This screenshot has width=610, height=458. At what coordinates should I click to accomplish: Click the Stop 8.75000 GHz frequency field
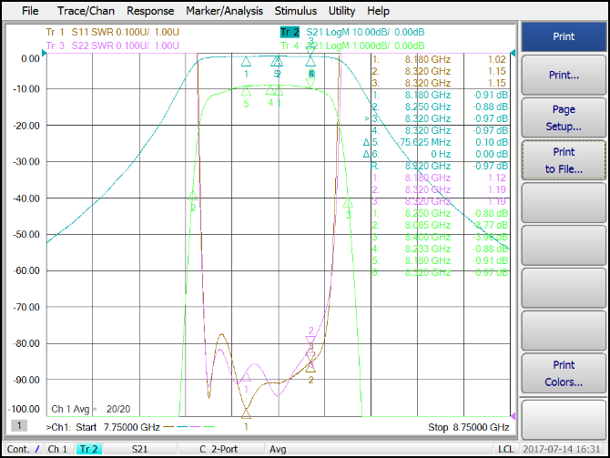point(468,427)
